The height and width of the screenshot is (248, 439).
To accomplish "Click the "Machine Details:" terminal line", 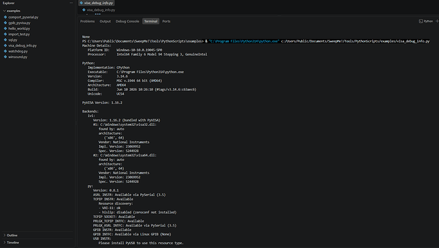I will [x=97, y=46].
